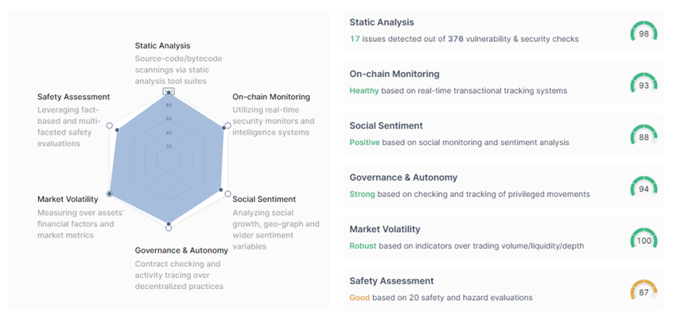The image size is (676, 320).
Task: Select the Static Analysis point on radar chart
Action: pos(168,93)
